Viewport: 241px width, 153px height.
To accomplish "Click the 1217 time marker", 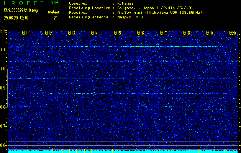I will pos(163,33).
